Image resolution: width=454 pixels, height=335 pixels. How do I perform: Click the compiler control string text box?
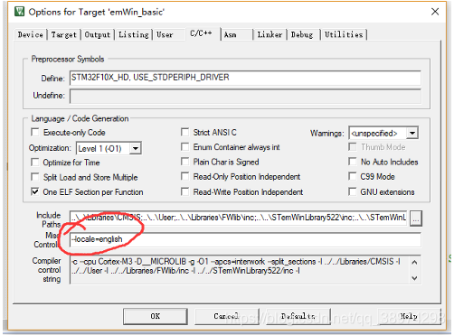[x=245, y=270]
